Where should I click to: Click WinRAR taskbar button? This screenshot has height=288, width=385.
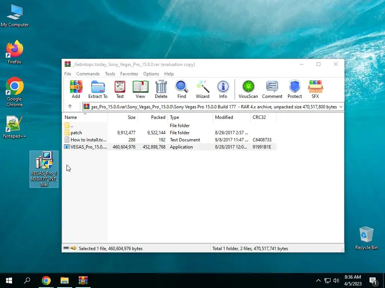83,280
